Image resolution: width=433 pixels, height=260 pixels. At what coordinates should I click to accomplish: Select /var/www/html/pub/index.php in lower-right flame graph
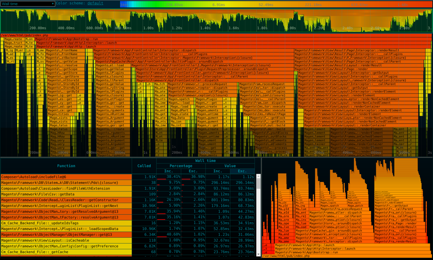click(x=347, y=256)
